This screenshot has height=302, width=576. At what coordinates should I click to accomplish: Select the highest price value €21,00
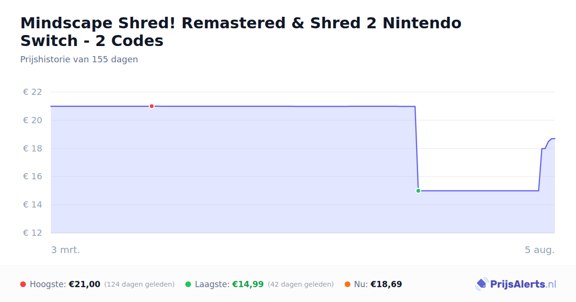pos(84,284)
